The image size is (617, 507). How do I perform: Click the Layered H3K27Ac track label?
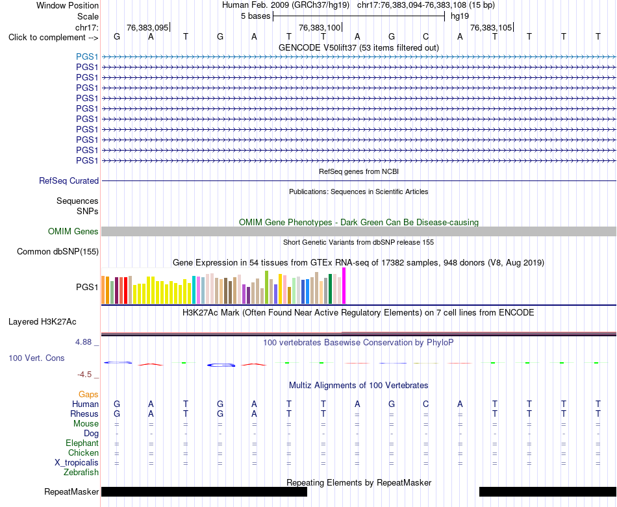click(42, 322)
